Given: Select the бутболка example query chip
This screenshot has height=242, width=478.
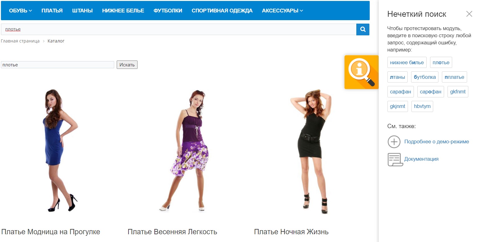Looking at the screenshot, I should point(425,77).
